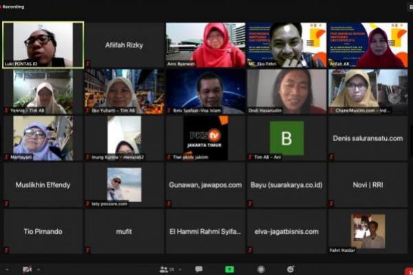This screenshot has height=275, width=413.
Task: Select Eko Yuliarti - Tim AB's video tile
Action: (125, 91)
